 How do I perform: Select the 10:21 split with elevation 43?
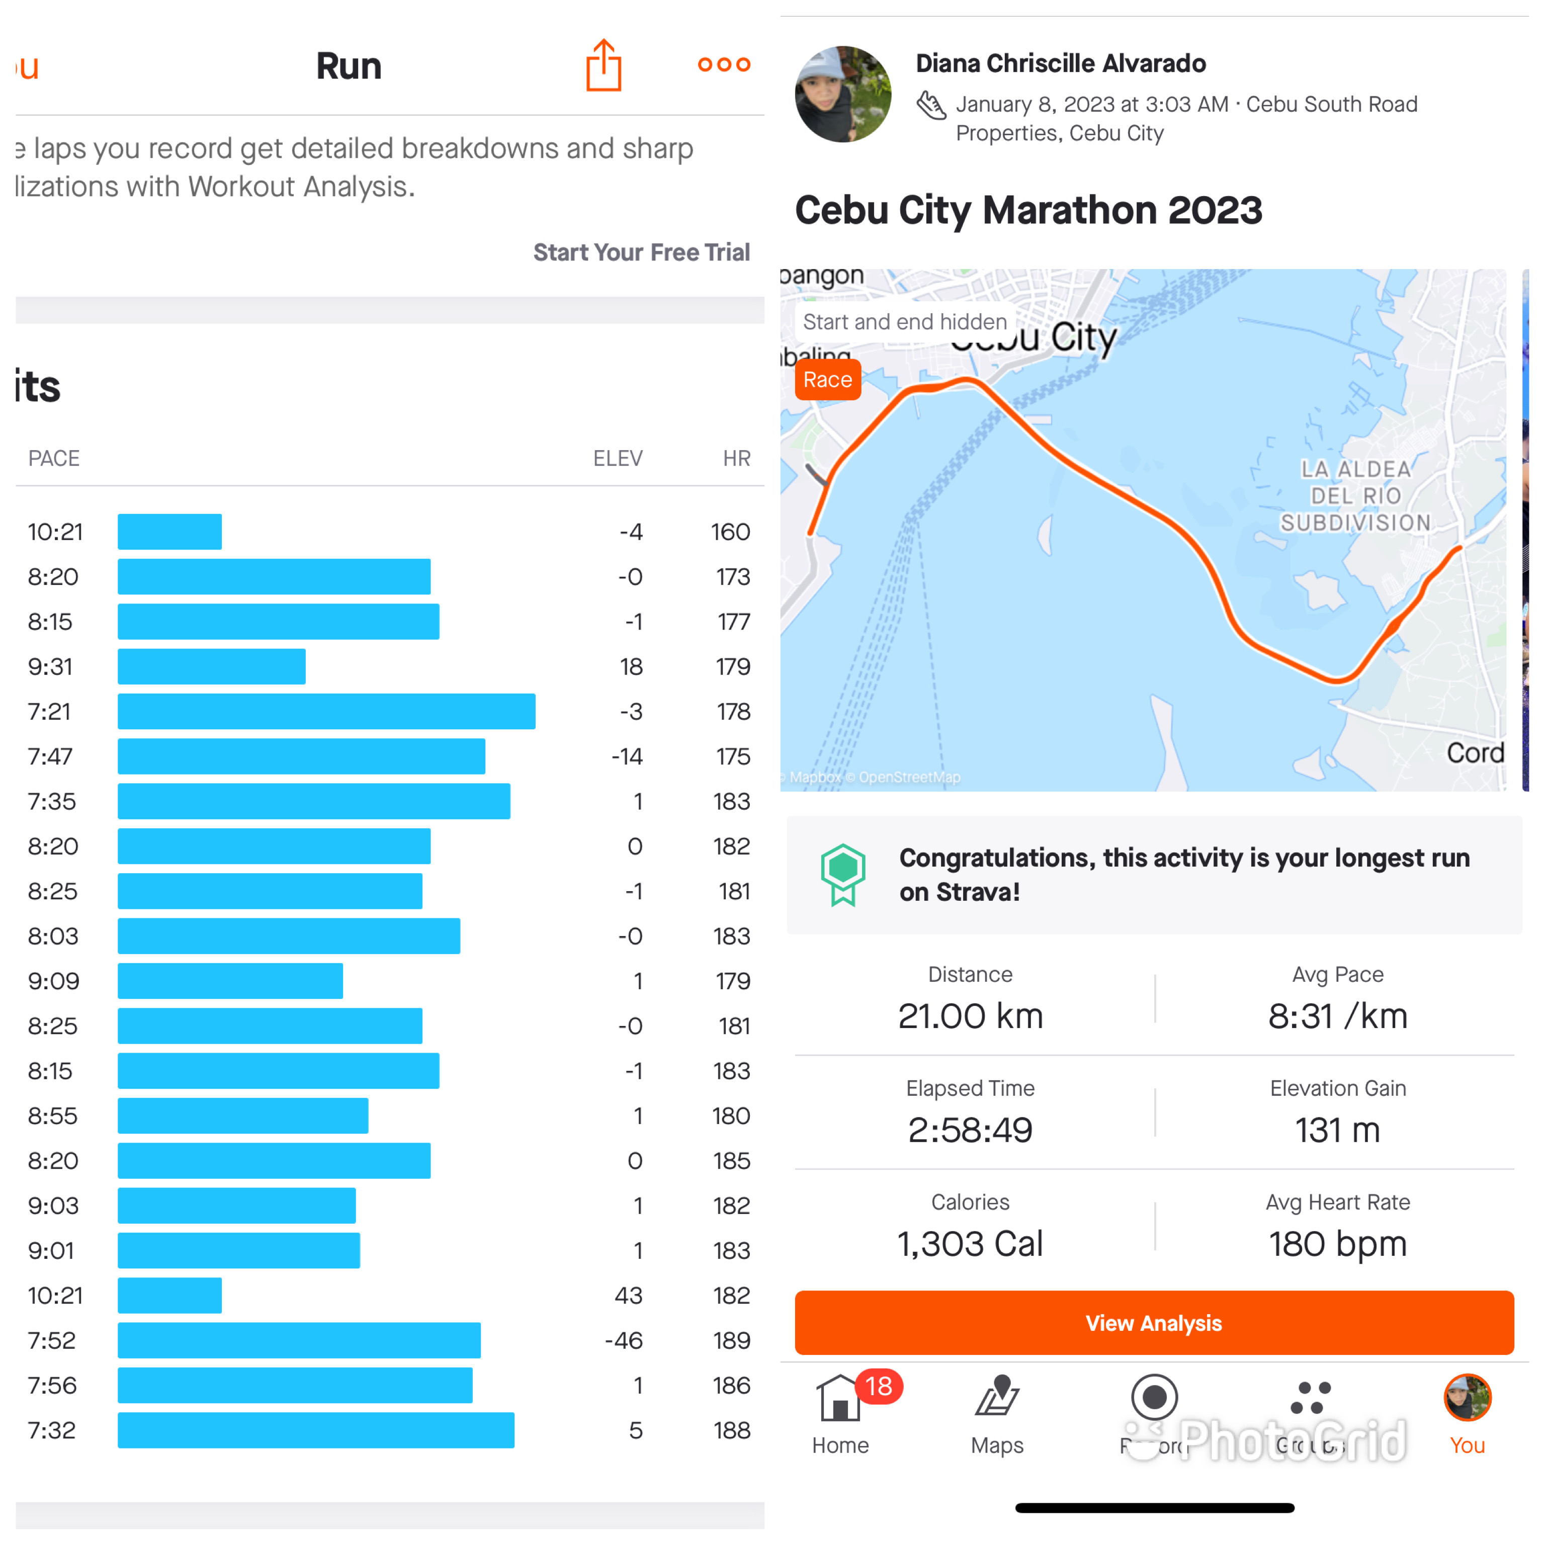169,1296
